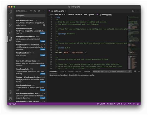The image size is (148, 115).
Task: Switch to the Output tab
Action: click(x=63, y=71)
